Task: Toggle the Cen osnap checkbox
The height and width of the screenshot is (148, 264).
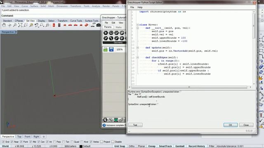Action: point(39,142)
